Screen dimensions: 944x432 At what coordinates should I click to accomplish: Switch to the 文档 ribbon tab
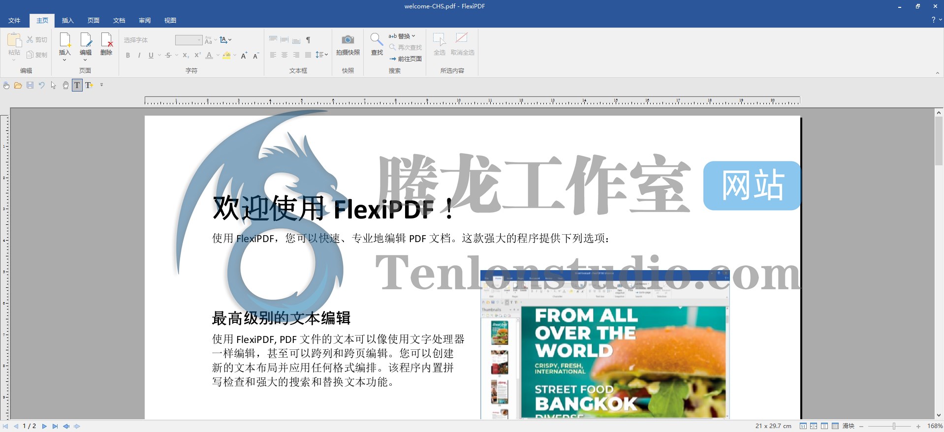point(119,20)
